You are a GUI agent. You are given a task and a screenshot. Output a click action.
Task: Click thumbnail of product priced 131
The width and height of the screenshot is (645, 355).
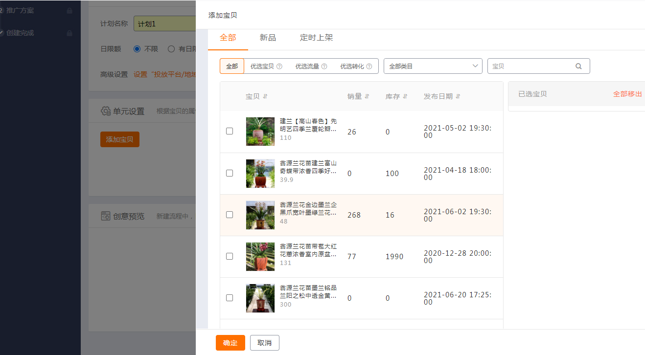[260, 256]
